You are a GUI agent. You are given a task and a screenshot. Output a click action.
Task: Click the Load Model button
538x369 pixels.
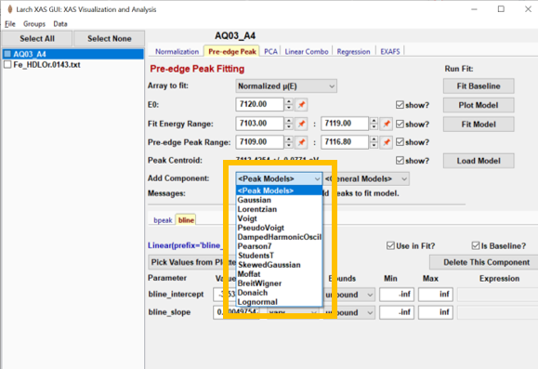click(479, 161)
